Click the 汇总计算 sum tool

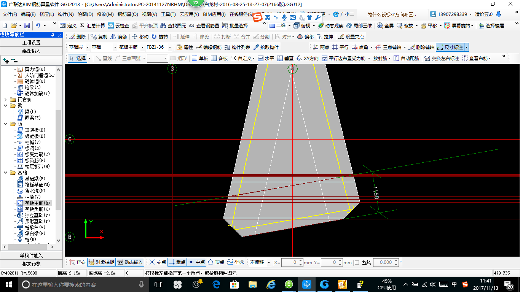(x=93, y=25)
